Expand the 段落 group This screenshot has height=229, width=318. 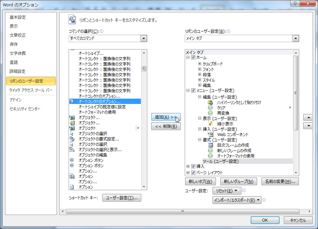click(200, 75)
